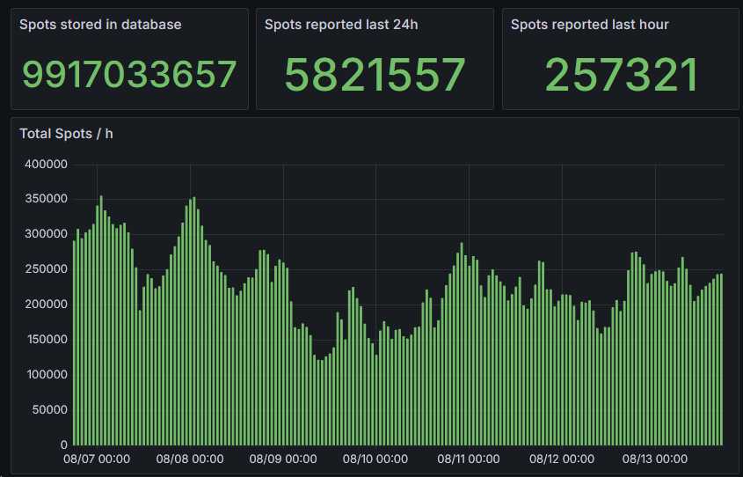Click the 350000 y-axis label

coord(46,199)
